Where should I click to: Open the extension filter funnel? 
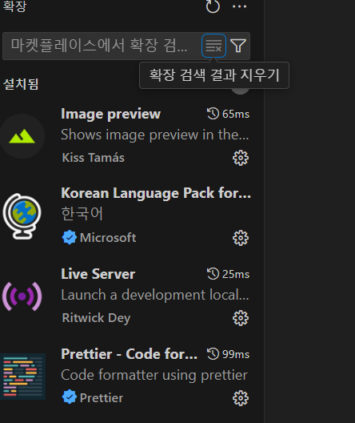238,46
